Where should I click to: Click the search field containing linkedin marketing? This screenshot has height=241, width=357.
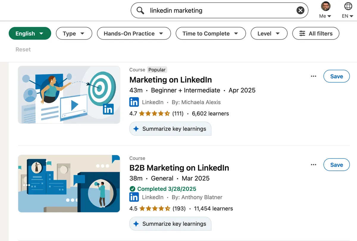point(220,10)
